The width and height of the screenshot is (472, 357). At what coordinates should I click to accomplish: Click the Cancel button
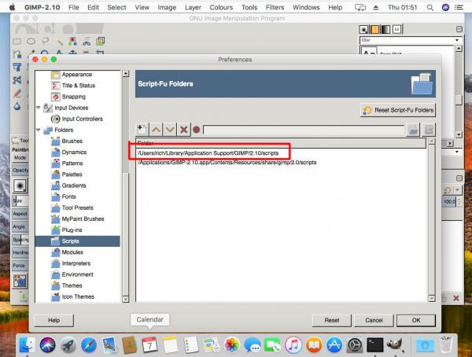374,320
